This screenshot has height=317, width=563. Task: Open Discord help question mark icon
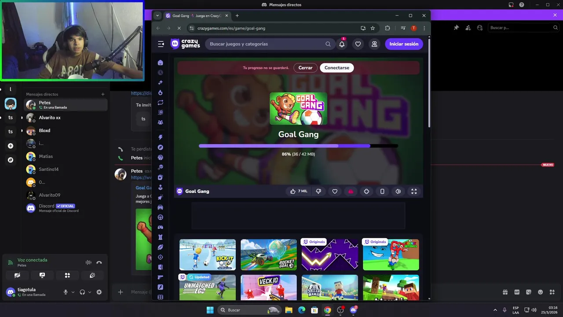coord(522,5)
